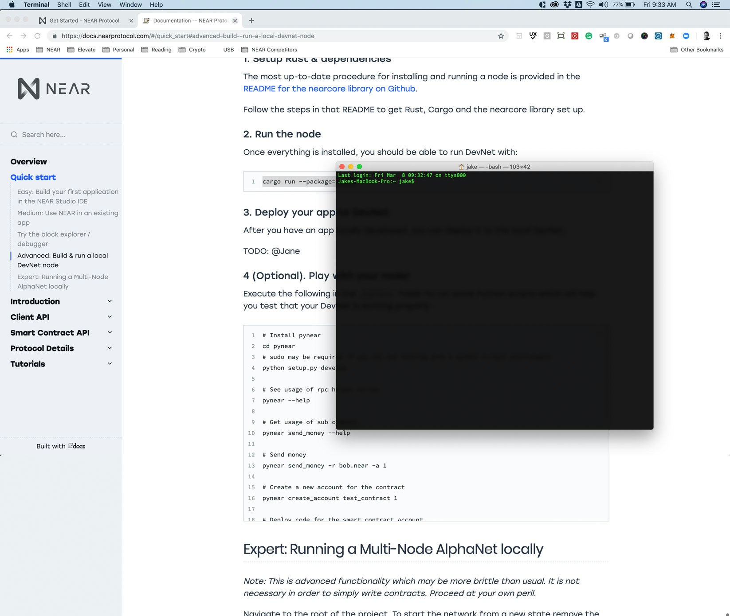Open the UX check extension
The width and height of the screenshot is (730, 616).
tap(533, 36)
